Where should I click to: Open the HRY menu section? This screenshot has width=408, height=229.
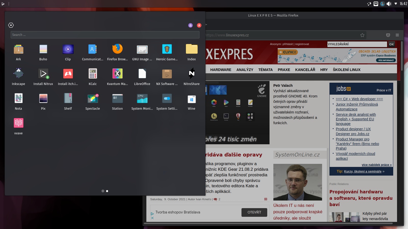(324, 70)
